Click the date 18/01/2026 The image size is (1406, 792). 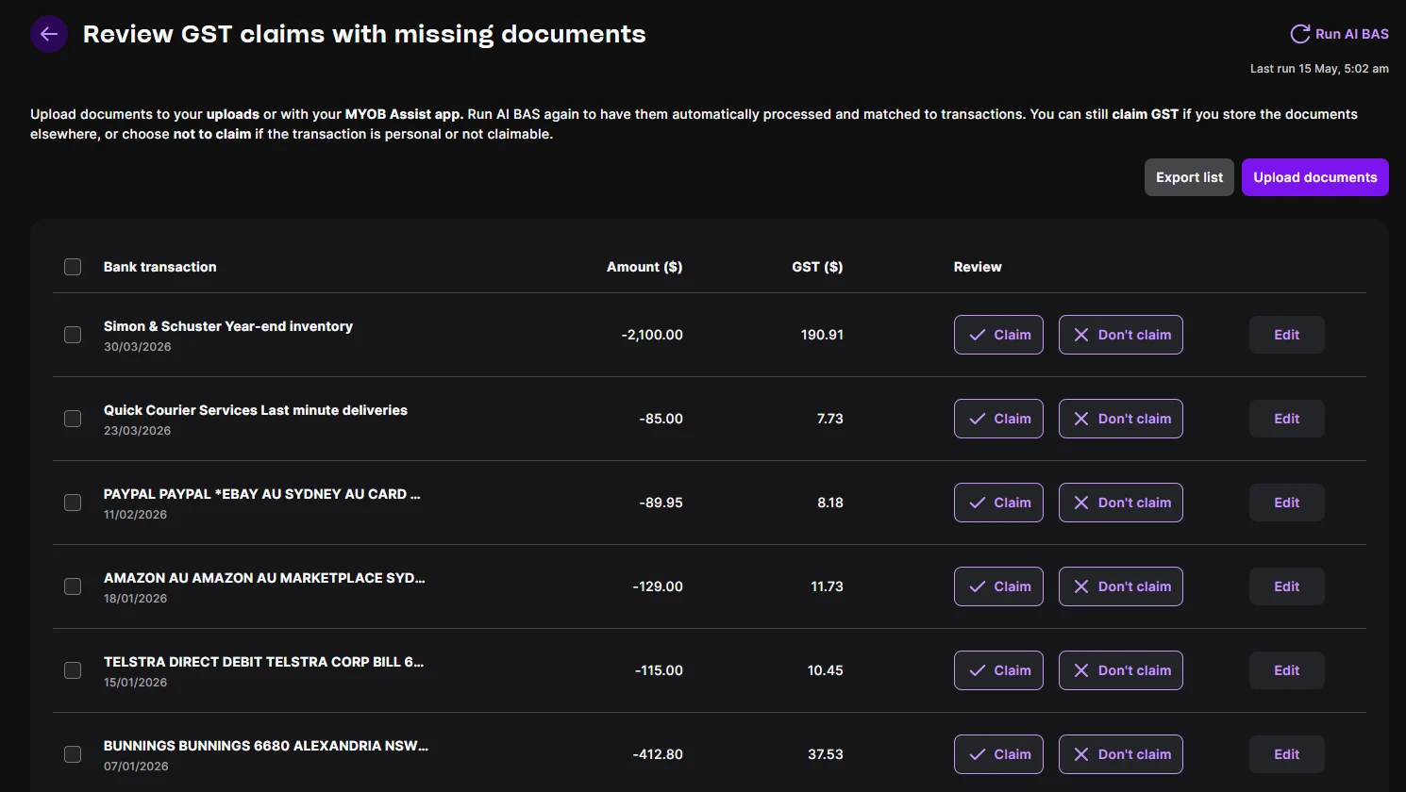[136, 599]
